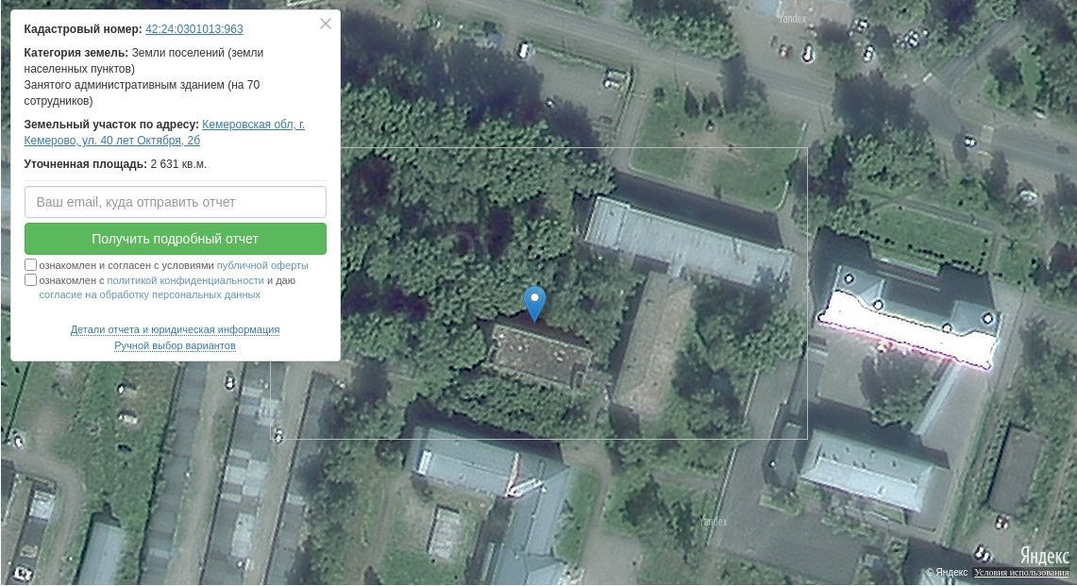Open cadastral number 42:24:0301013:963 link
This screenshot has height=586, width=1077.
194,29
